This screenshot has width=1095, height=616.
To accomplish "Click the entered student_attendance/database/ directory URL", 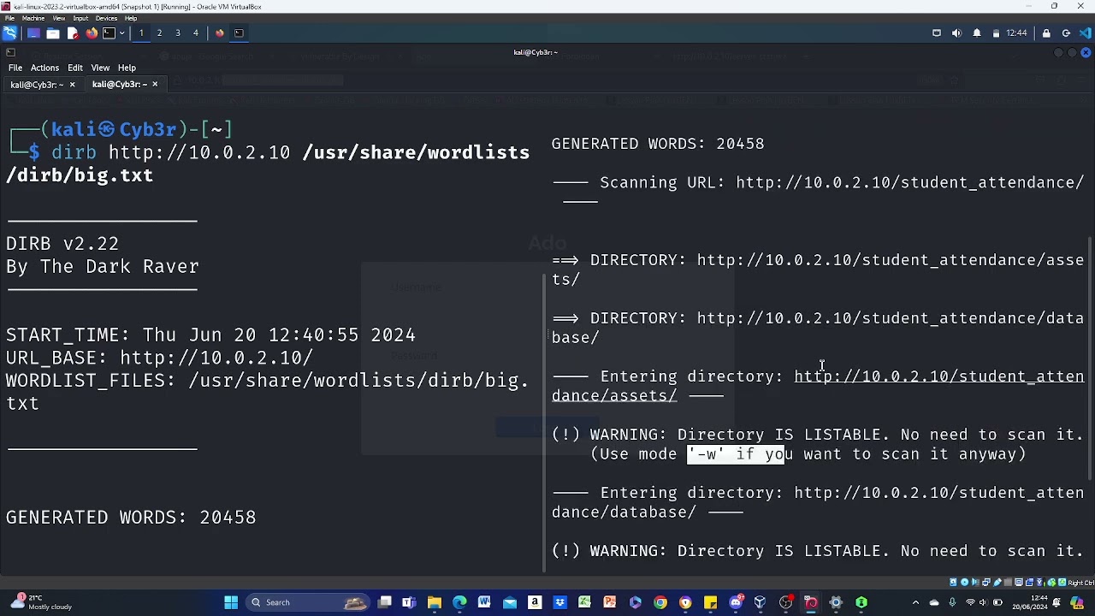I will [818, 502].
